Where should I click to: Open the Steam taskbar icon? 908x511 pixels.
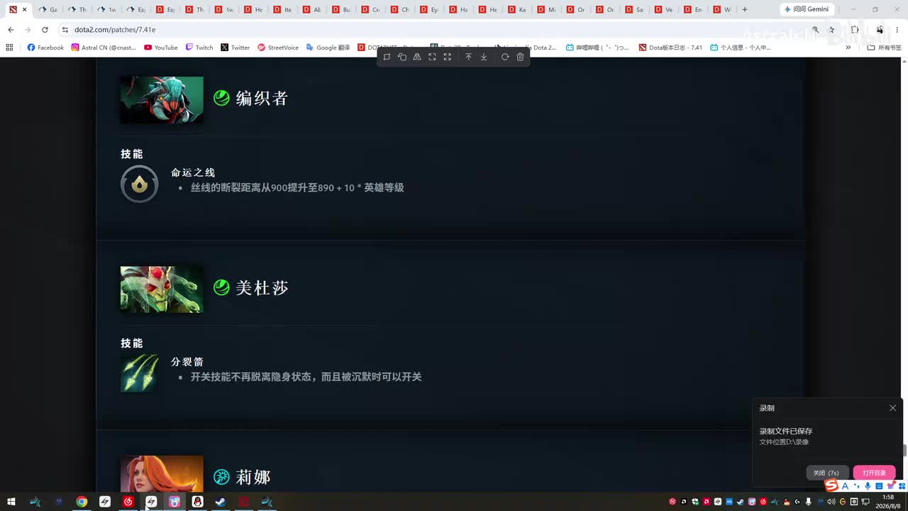[221, 502]
